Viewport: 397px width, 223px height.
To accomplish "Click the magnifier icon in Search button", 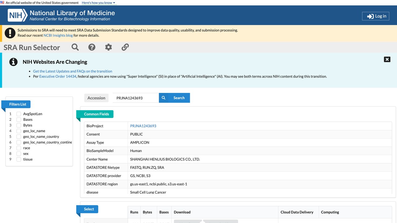I will (163, 98).
